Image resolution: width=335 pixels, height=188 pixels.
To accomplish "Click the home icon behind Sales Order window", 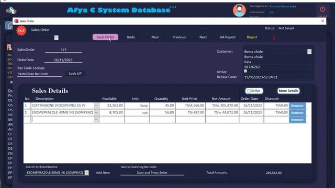I will 9,26.
